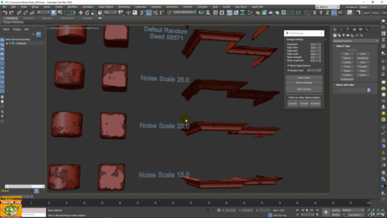This screenshot has width=387, height=218.
Task: Toggle the AutoGrid checkbox
Action: 346,50
